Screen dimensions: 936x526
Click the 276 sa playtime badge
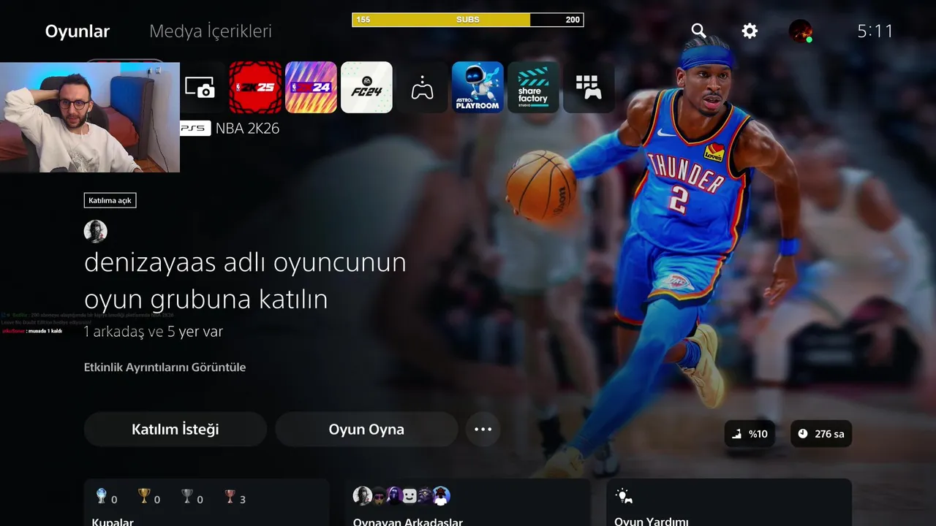(821, 434)
